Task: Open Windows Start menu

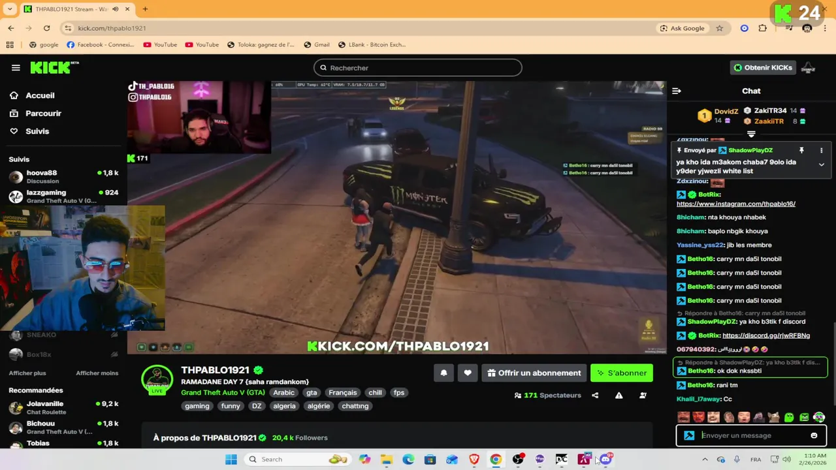Action: (231, 460)
